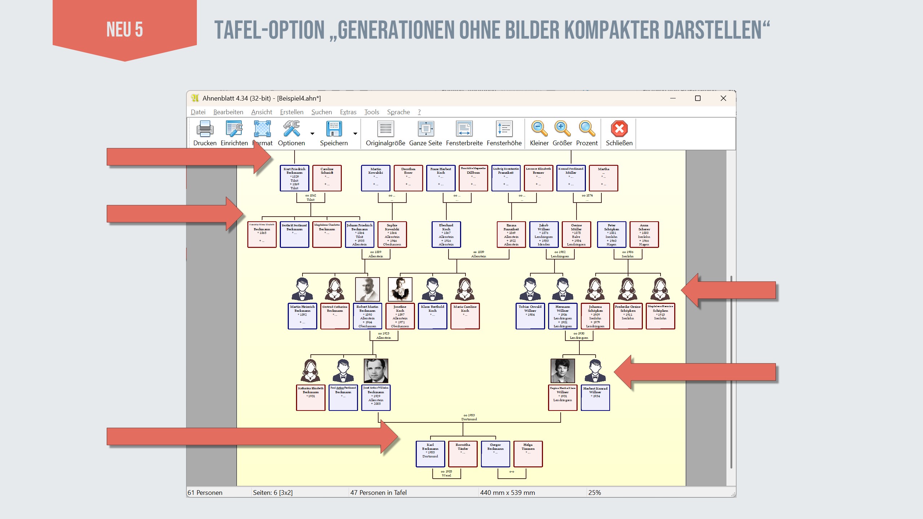The width and height of the screenshot is (923, 519).
Task: Click the vertical scrollbar of the chart
Action: pos(731,371)
